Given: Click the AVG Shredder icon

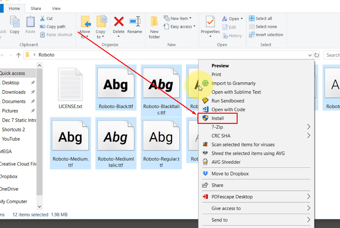Looking at the screenshot, I should point(205,162).
